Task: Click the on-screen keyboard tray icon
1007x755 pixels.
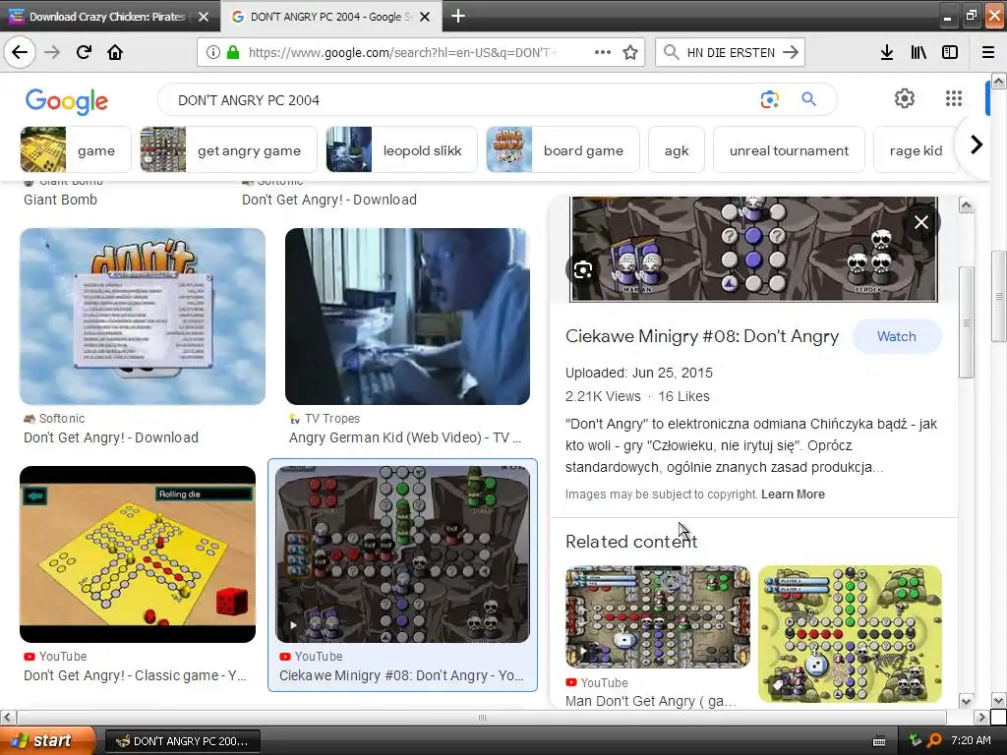Action: (879, 741)
